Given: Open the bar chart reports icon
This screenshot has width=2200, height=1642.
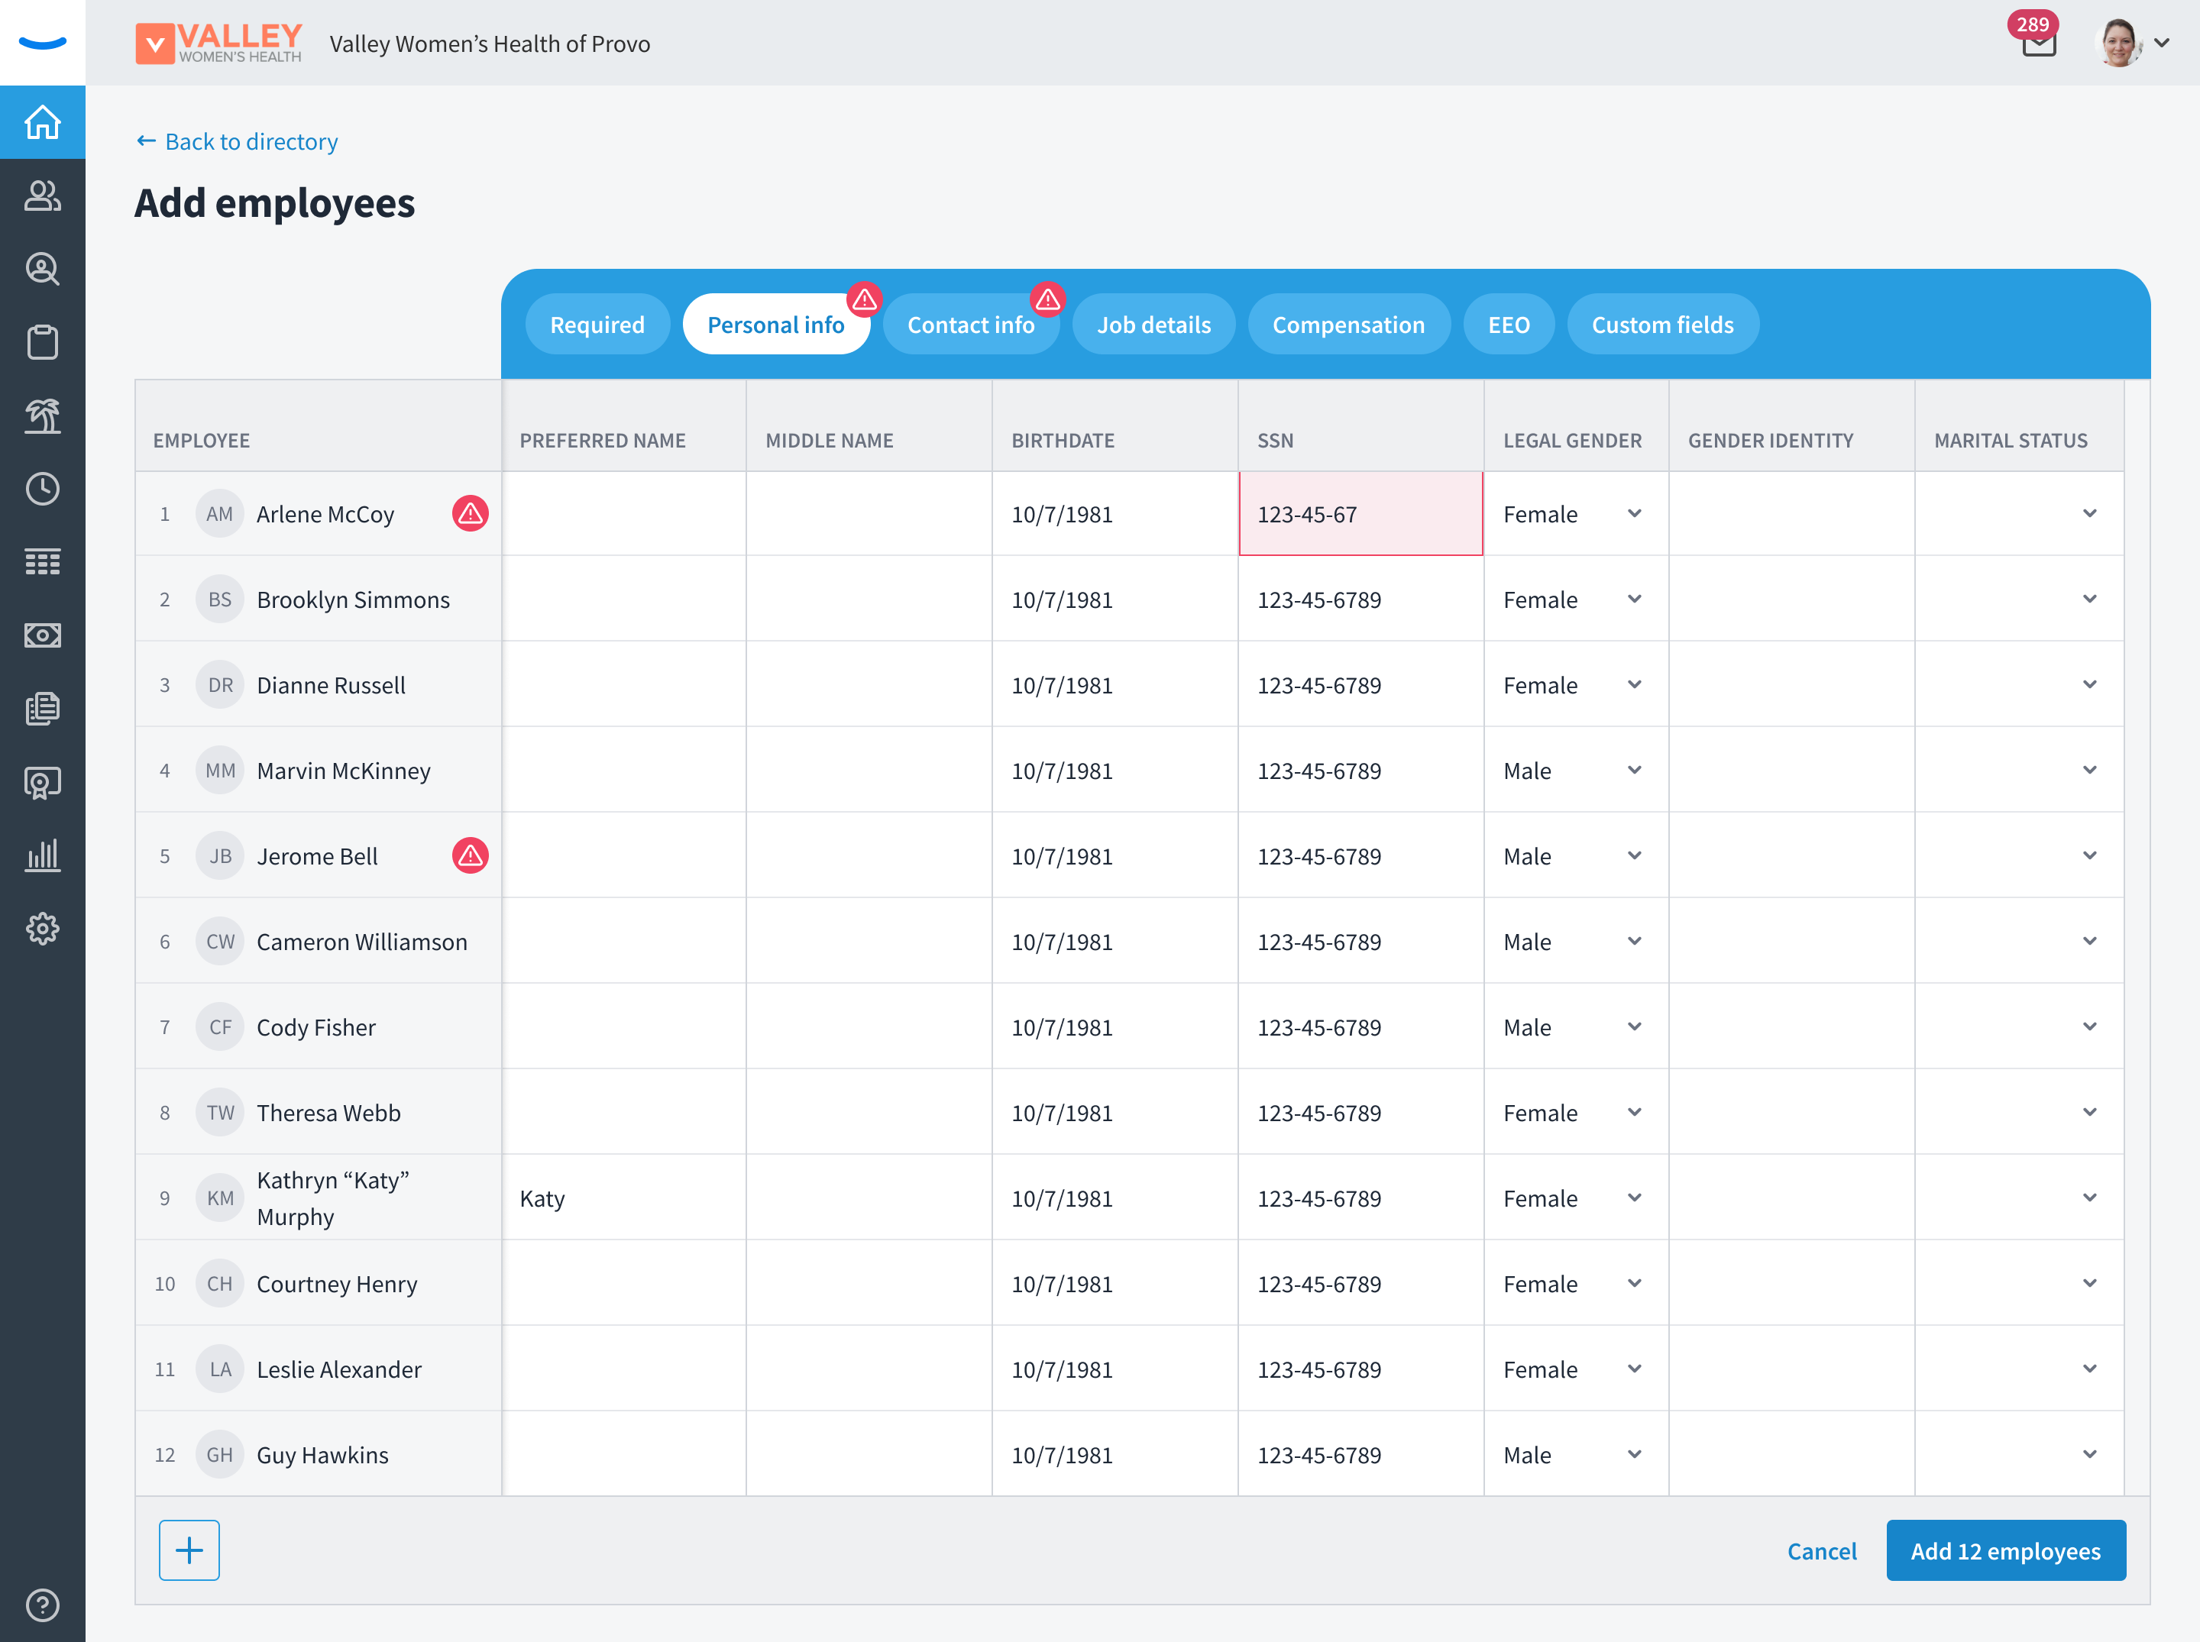Looking at the screenshot, I should click(43, 855).
